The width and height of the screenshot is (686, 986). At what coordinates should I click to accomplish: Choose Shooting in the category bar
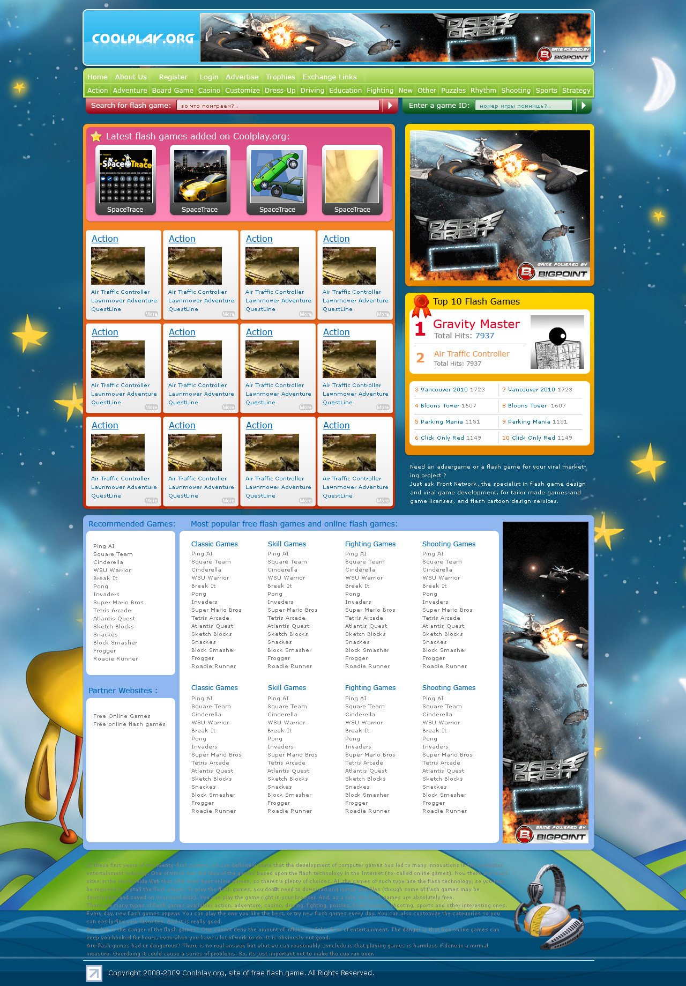[516, 91]
